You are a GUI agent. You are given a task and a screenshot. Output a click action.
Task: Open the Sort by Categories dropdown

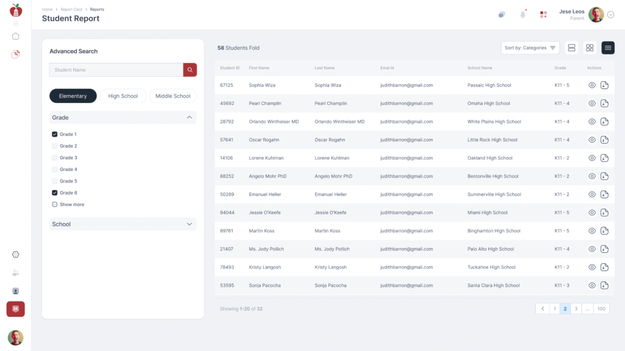530,48
